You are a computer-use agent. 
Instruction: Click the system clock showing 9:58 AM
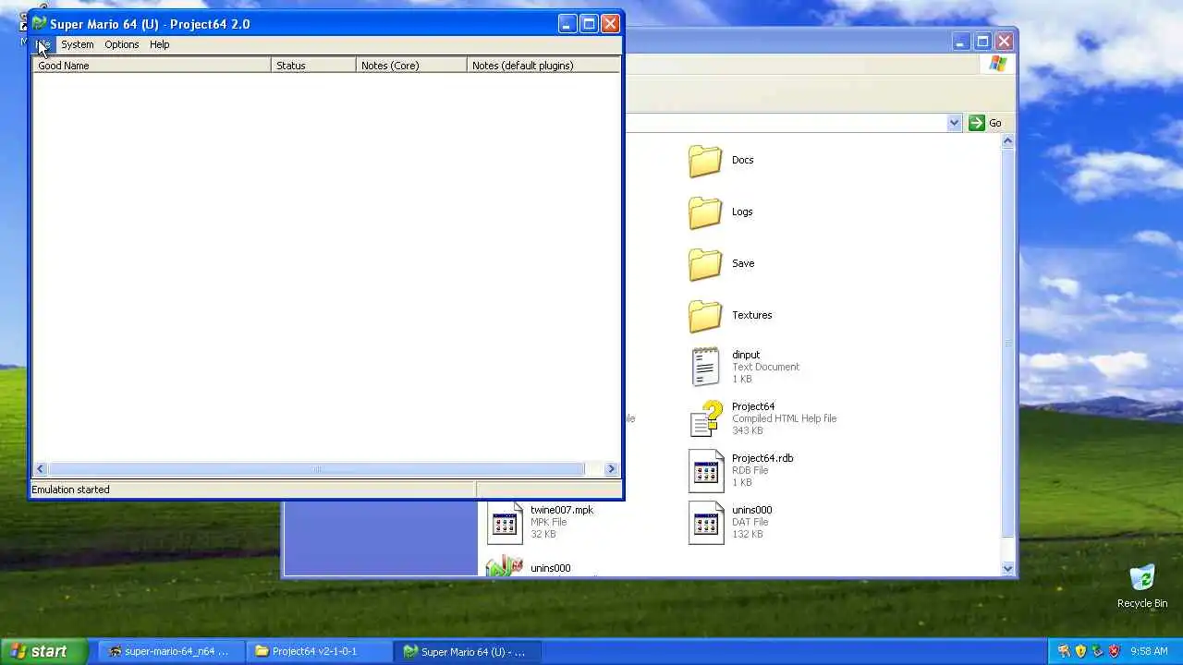(x=1149, y=651)
